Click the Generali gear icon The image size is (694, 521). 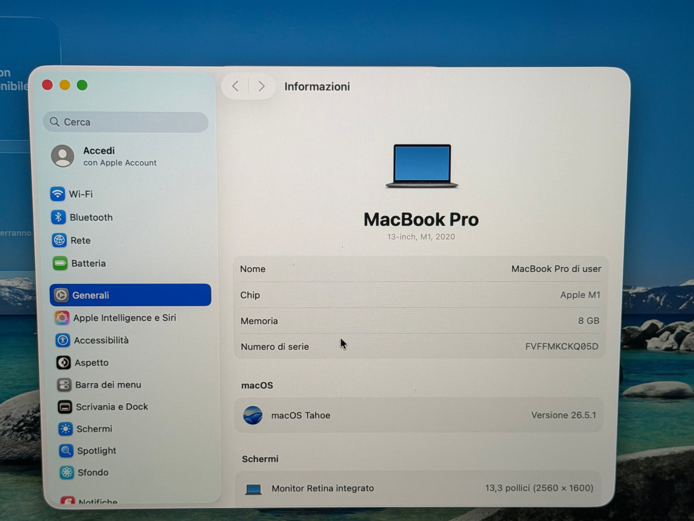pyautogui.click(x=61, y=295)
